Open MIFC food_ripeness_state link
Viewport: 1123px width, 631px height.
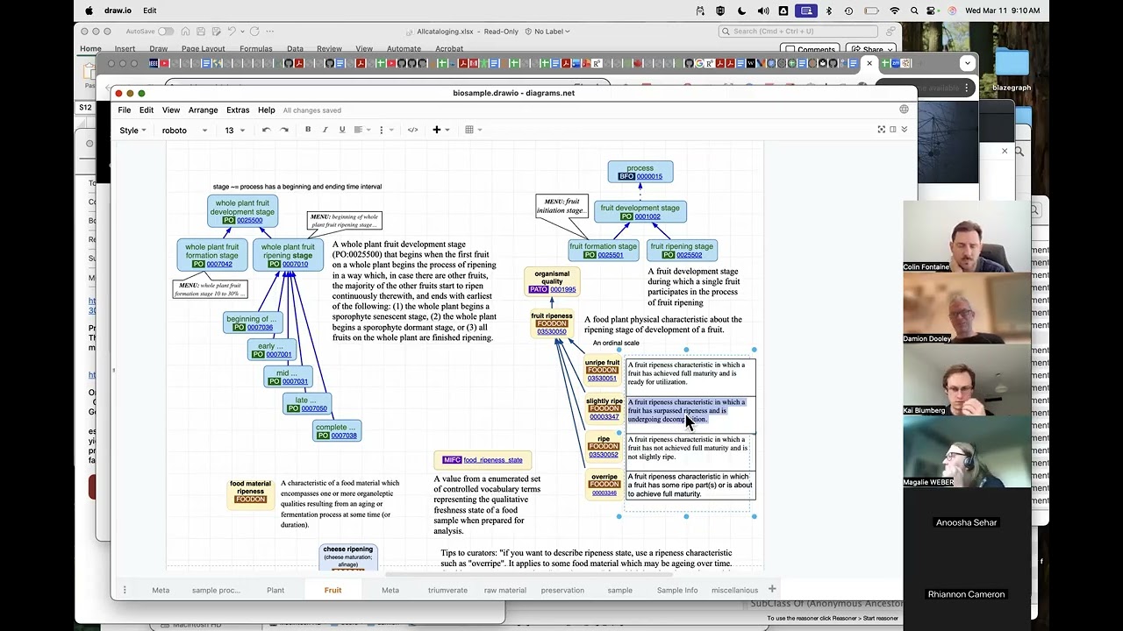tap(492, 460)
